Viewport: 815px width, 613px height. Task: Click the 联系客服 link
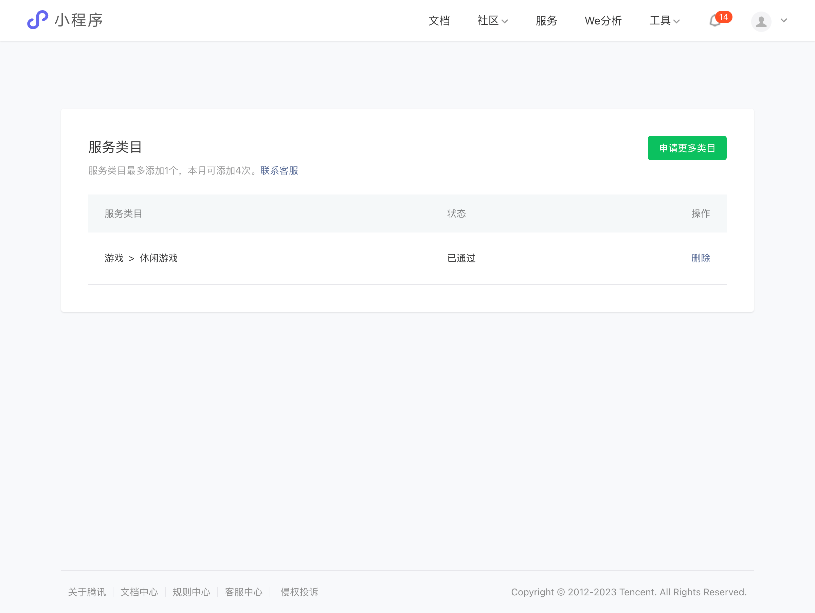[279, 170]
